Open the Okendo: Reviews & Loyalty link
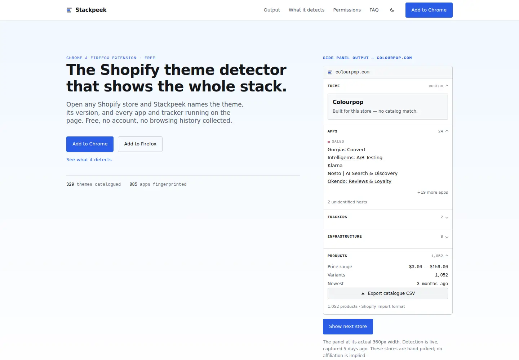The width and height of the screenshot is (519, 360). (x=359, y=181)
